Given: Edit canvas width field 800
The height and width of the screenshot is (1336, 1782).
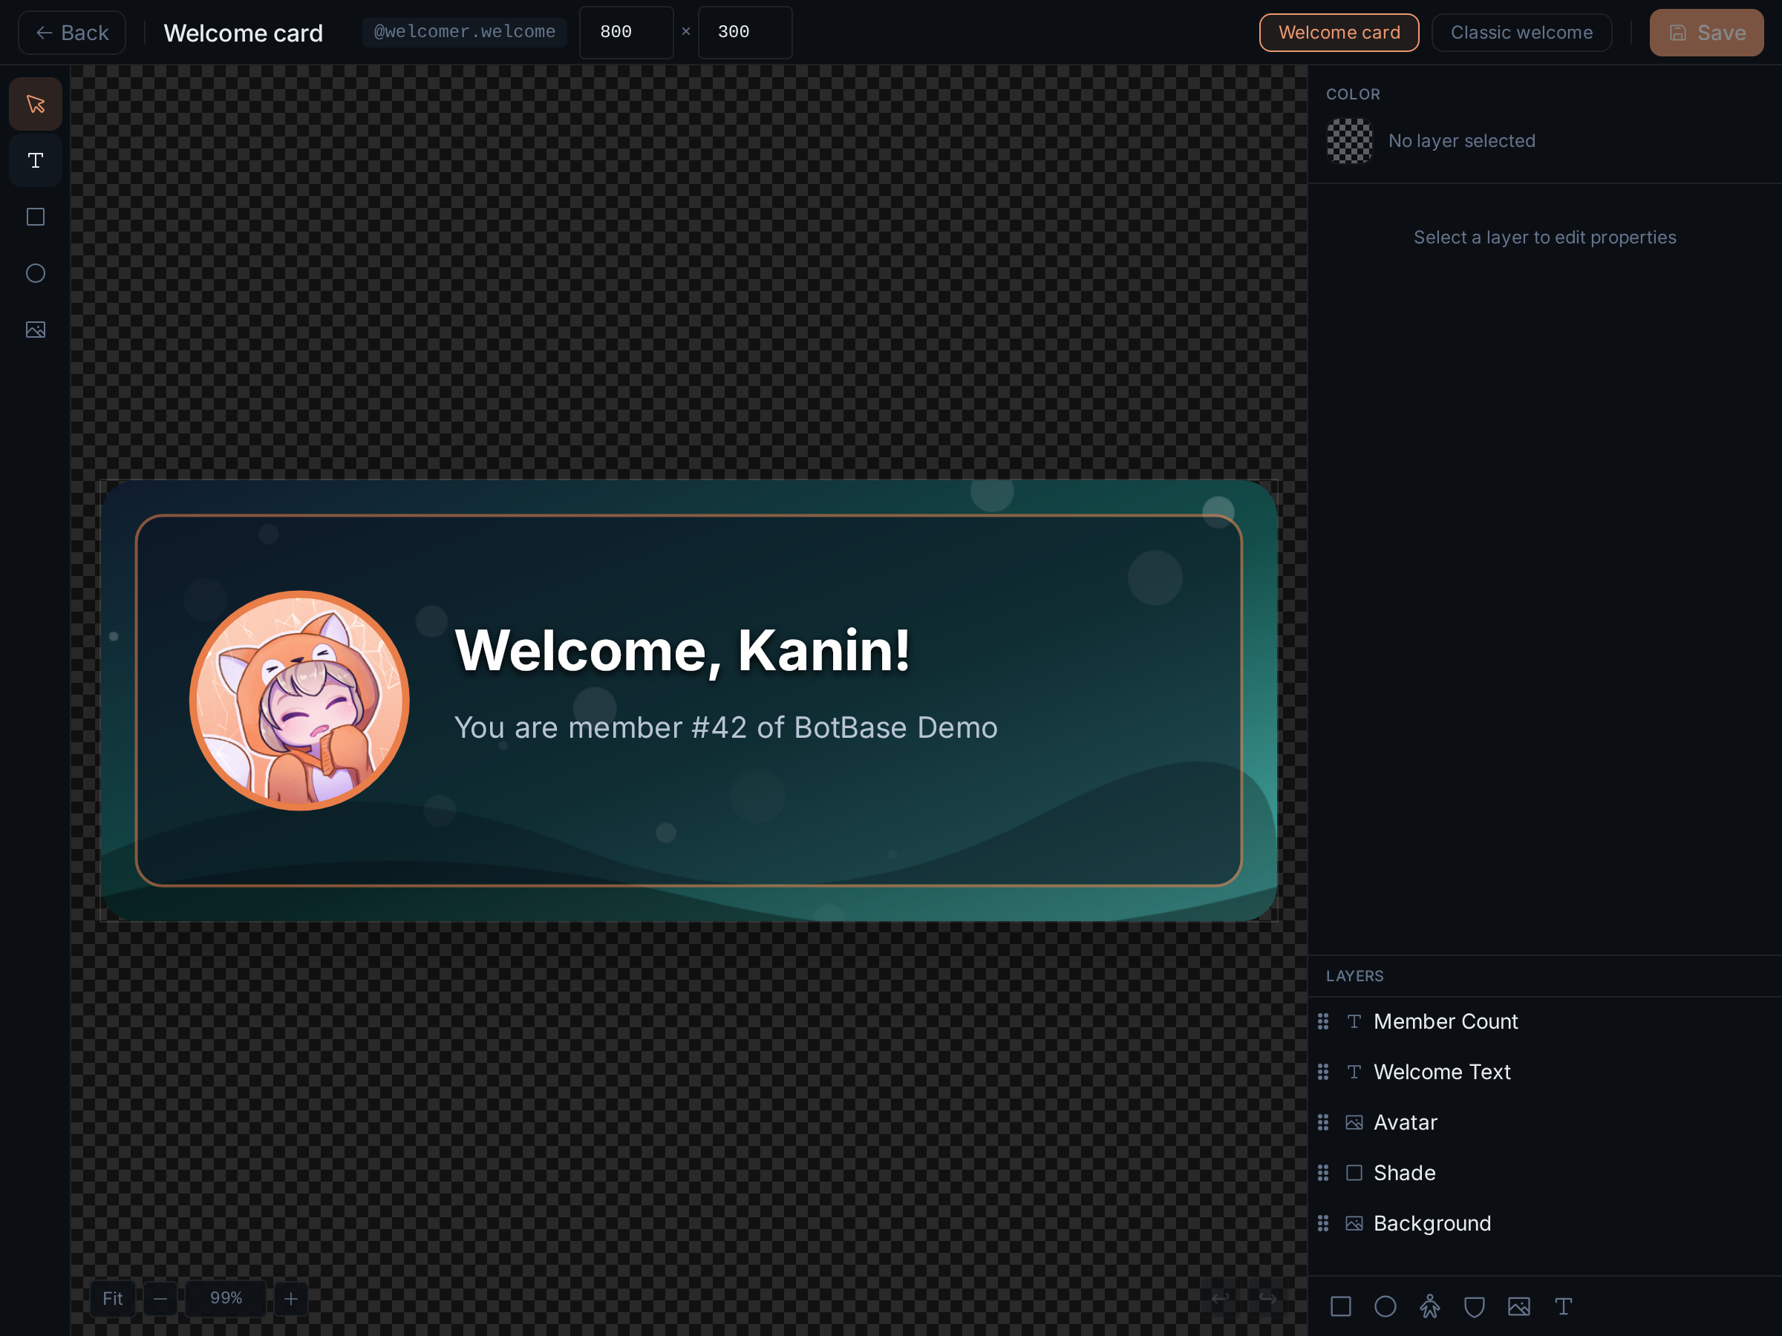Looking at the screenshot, I should (x=626, y=32).
